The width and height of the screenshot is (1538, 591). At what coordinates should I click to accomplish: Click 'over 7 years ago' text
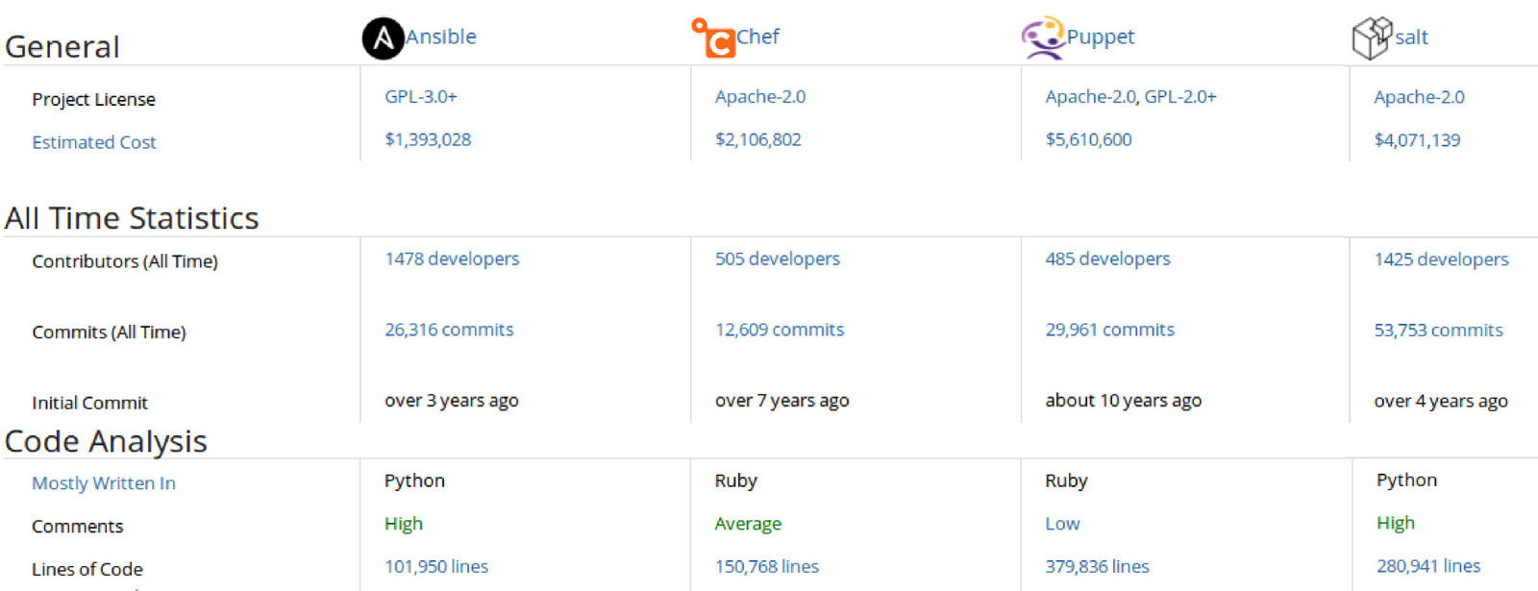[x=781, y=401]
